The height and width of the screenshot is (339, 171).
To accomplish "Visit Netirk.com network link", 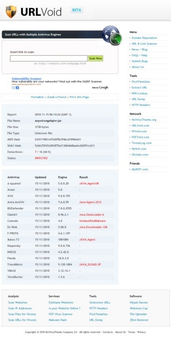I will (139, 149).
